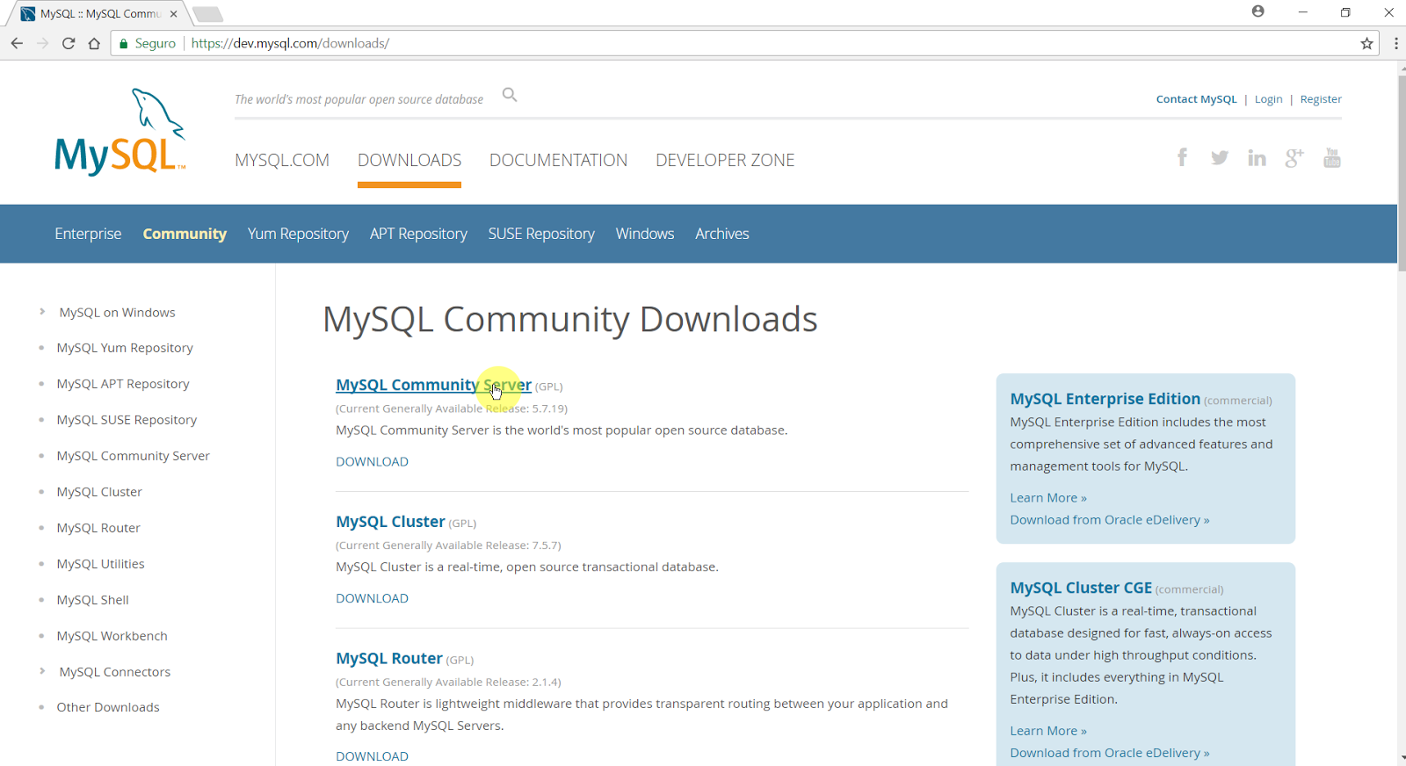This screenshot has width=1406, height=766.
Task: Click Learn More under MySQL Cluster CGE
Action: (x=1048, y=731)
